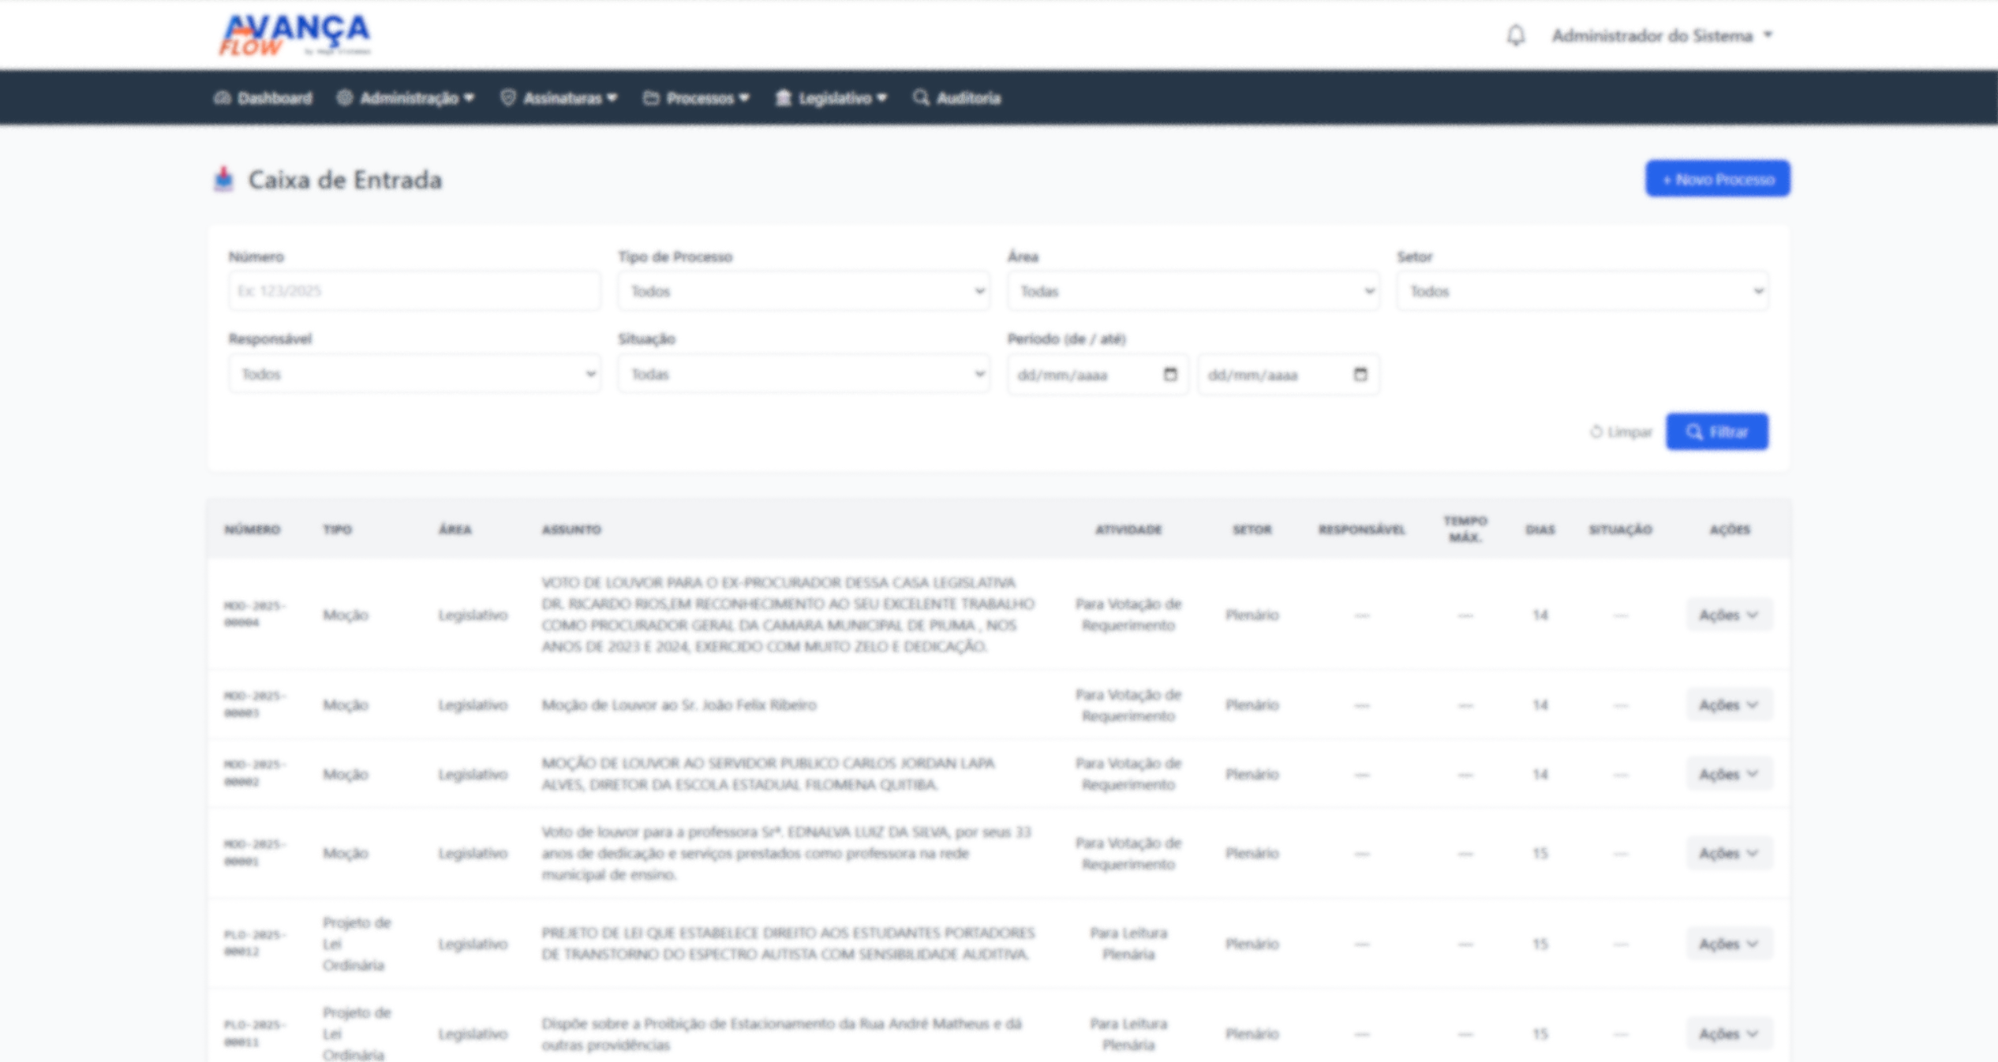Open the Situação filter dropdown
Viewport: 1998px width, 1062px height.
tap(803, 374)
